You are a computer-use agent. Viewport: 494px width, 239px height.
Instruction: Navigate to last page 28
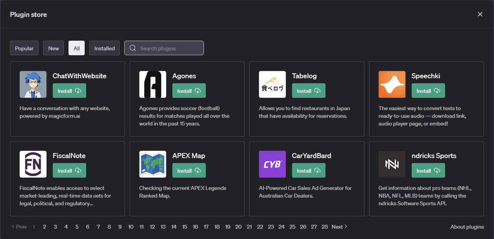(x=325, y=227)
